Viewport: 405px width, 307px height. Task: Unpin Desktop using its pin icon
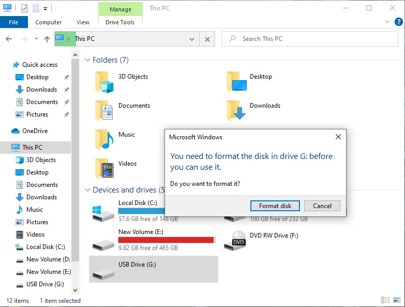(x=66, y=77)
